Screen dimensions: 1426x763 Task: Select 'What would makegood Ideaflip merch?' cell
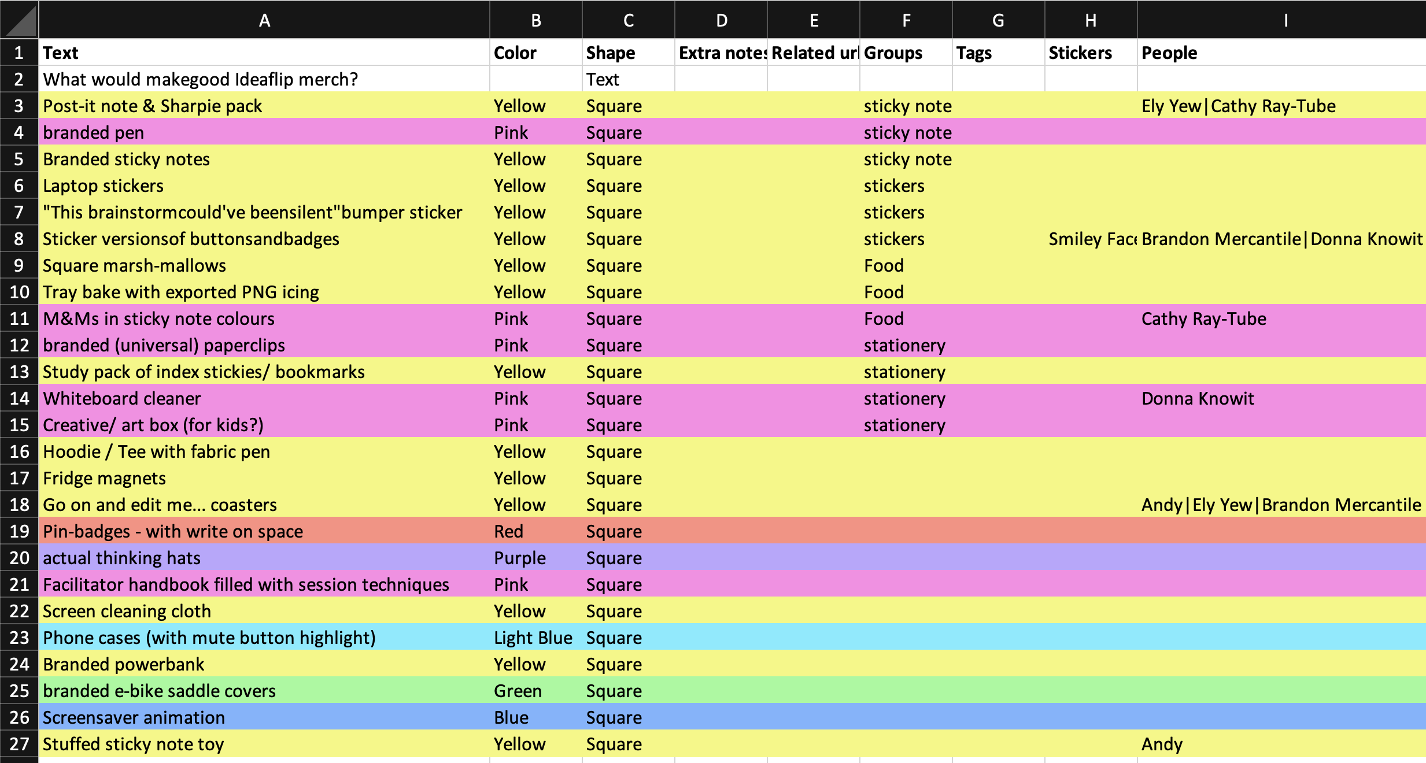264,79
